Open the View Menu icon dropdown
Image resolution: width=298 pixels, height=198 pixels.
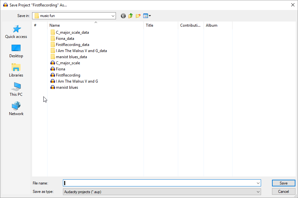tap(147, 16)
